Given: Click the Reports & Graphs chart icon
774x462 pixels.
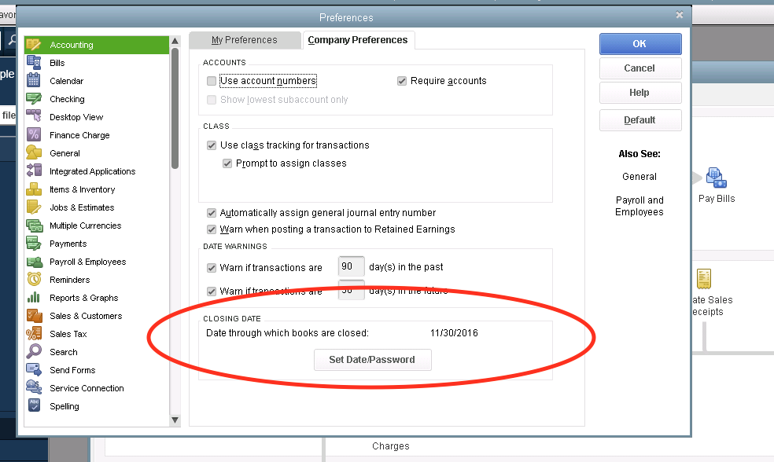Looking at the screenshot, I should [34, 298].
